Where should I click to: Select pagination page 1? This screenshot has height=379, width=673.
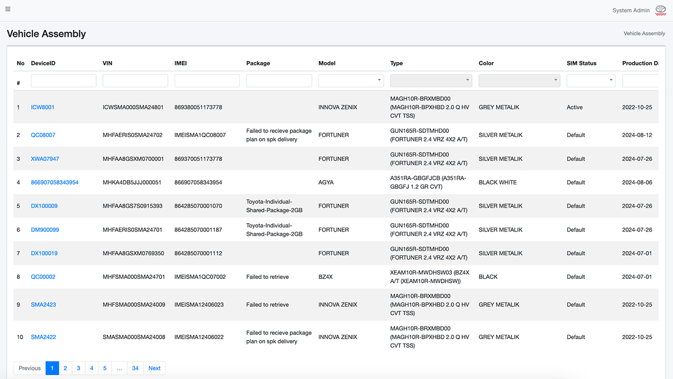tap(52, 368)
